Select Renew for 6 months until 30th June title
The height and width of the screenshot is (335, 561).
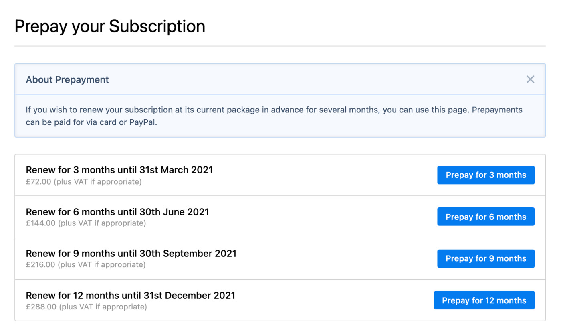click(x=117, y=211)
